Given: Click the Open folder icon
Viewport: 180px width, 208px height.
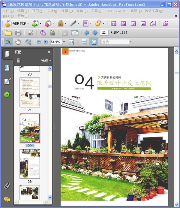Looking at the screenshot, I should pyautogui.click(x=8, y=33).
